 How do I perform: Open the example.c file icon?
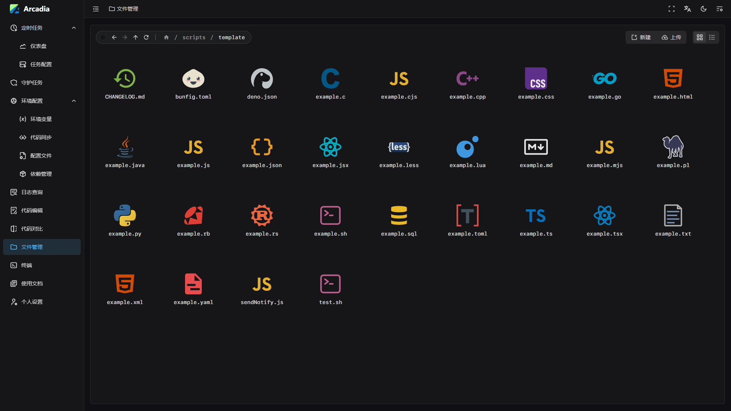pos(330,78)
